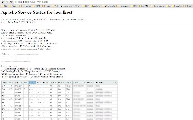Click the 'Server uptime: 19 hours' line
This screenshot has height=120, width=193.
[x=24, y=38]
